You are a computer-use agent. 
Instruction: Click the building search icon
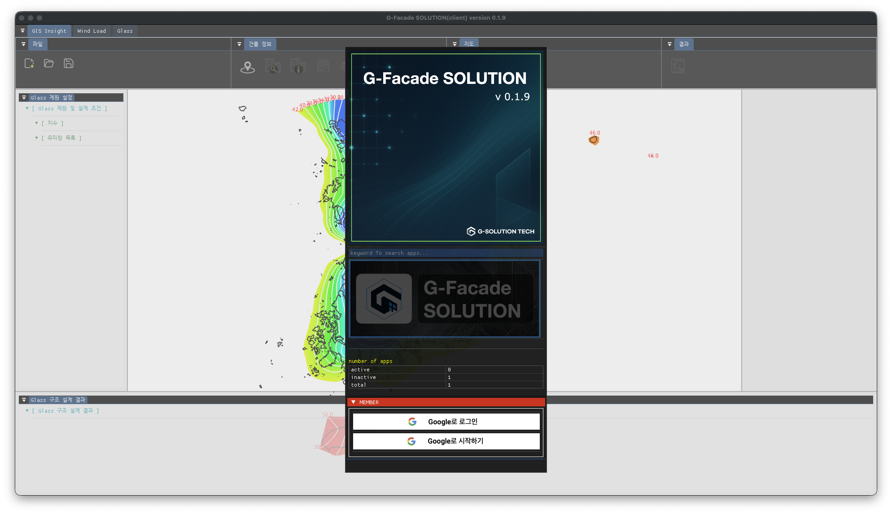(272, 66)
